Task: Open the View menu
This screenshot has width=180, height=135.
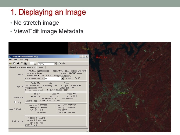Action: tap(21, 60)
